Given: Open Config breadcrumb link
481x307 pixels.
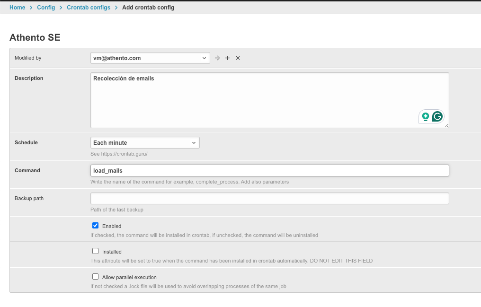Looking at the screenshot, I should (46, 8).
